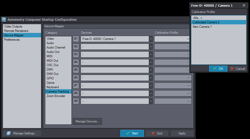Close the Free-D calibration profile popup

(x=244, y=5)
